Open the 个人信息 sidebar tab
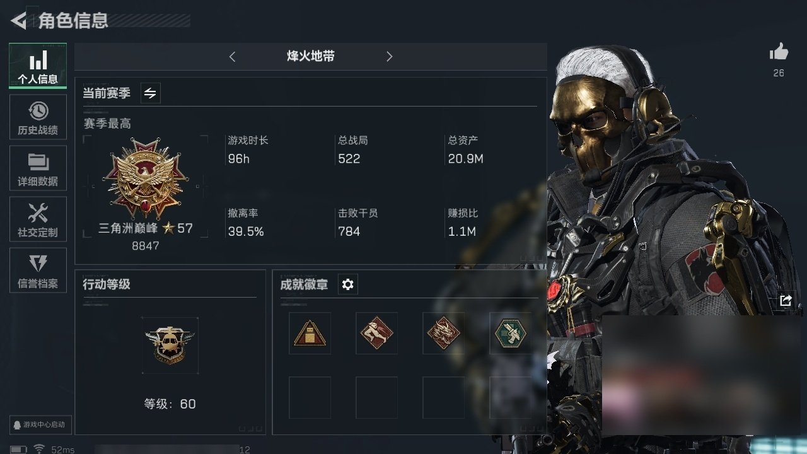Viewport: 807px width, 454px height. [38, 66]
